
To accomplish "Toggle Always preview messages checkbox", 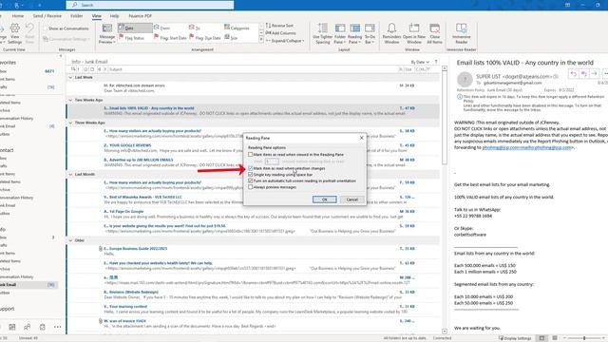I will click(251, 187).
